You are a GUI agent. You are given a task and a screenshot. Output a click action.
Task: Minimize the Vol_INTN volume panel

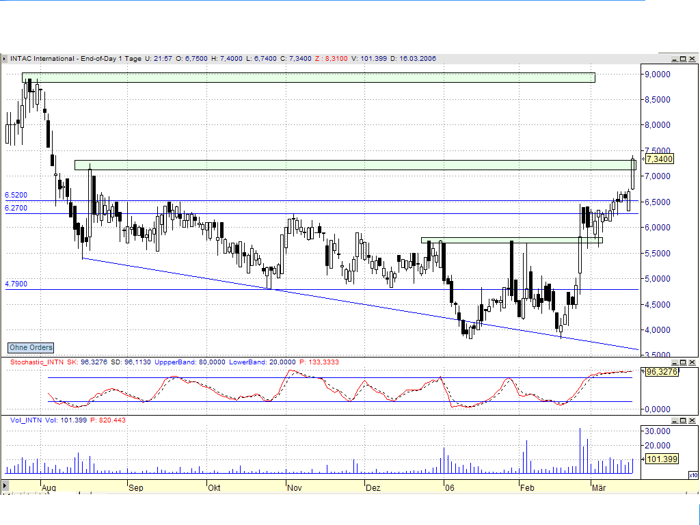pyautogui.click(x=675, y=422)
